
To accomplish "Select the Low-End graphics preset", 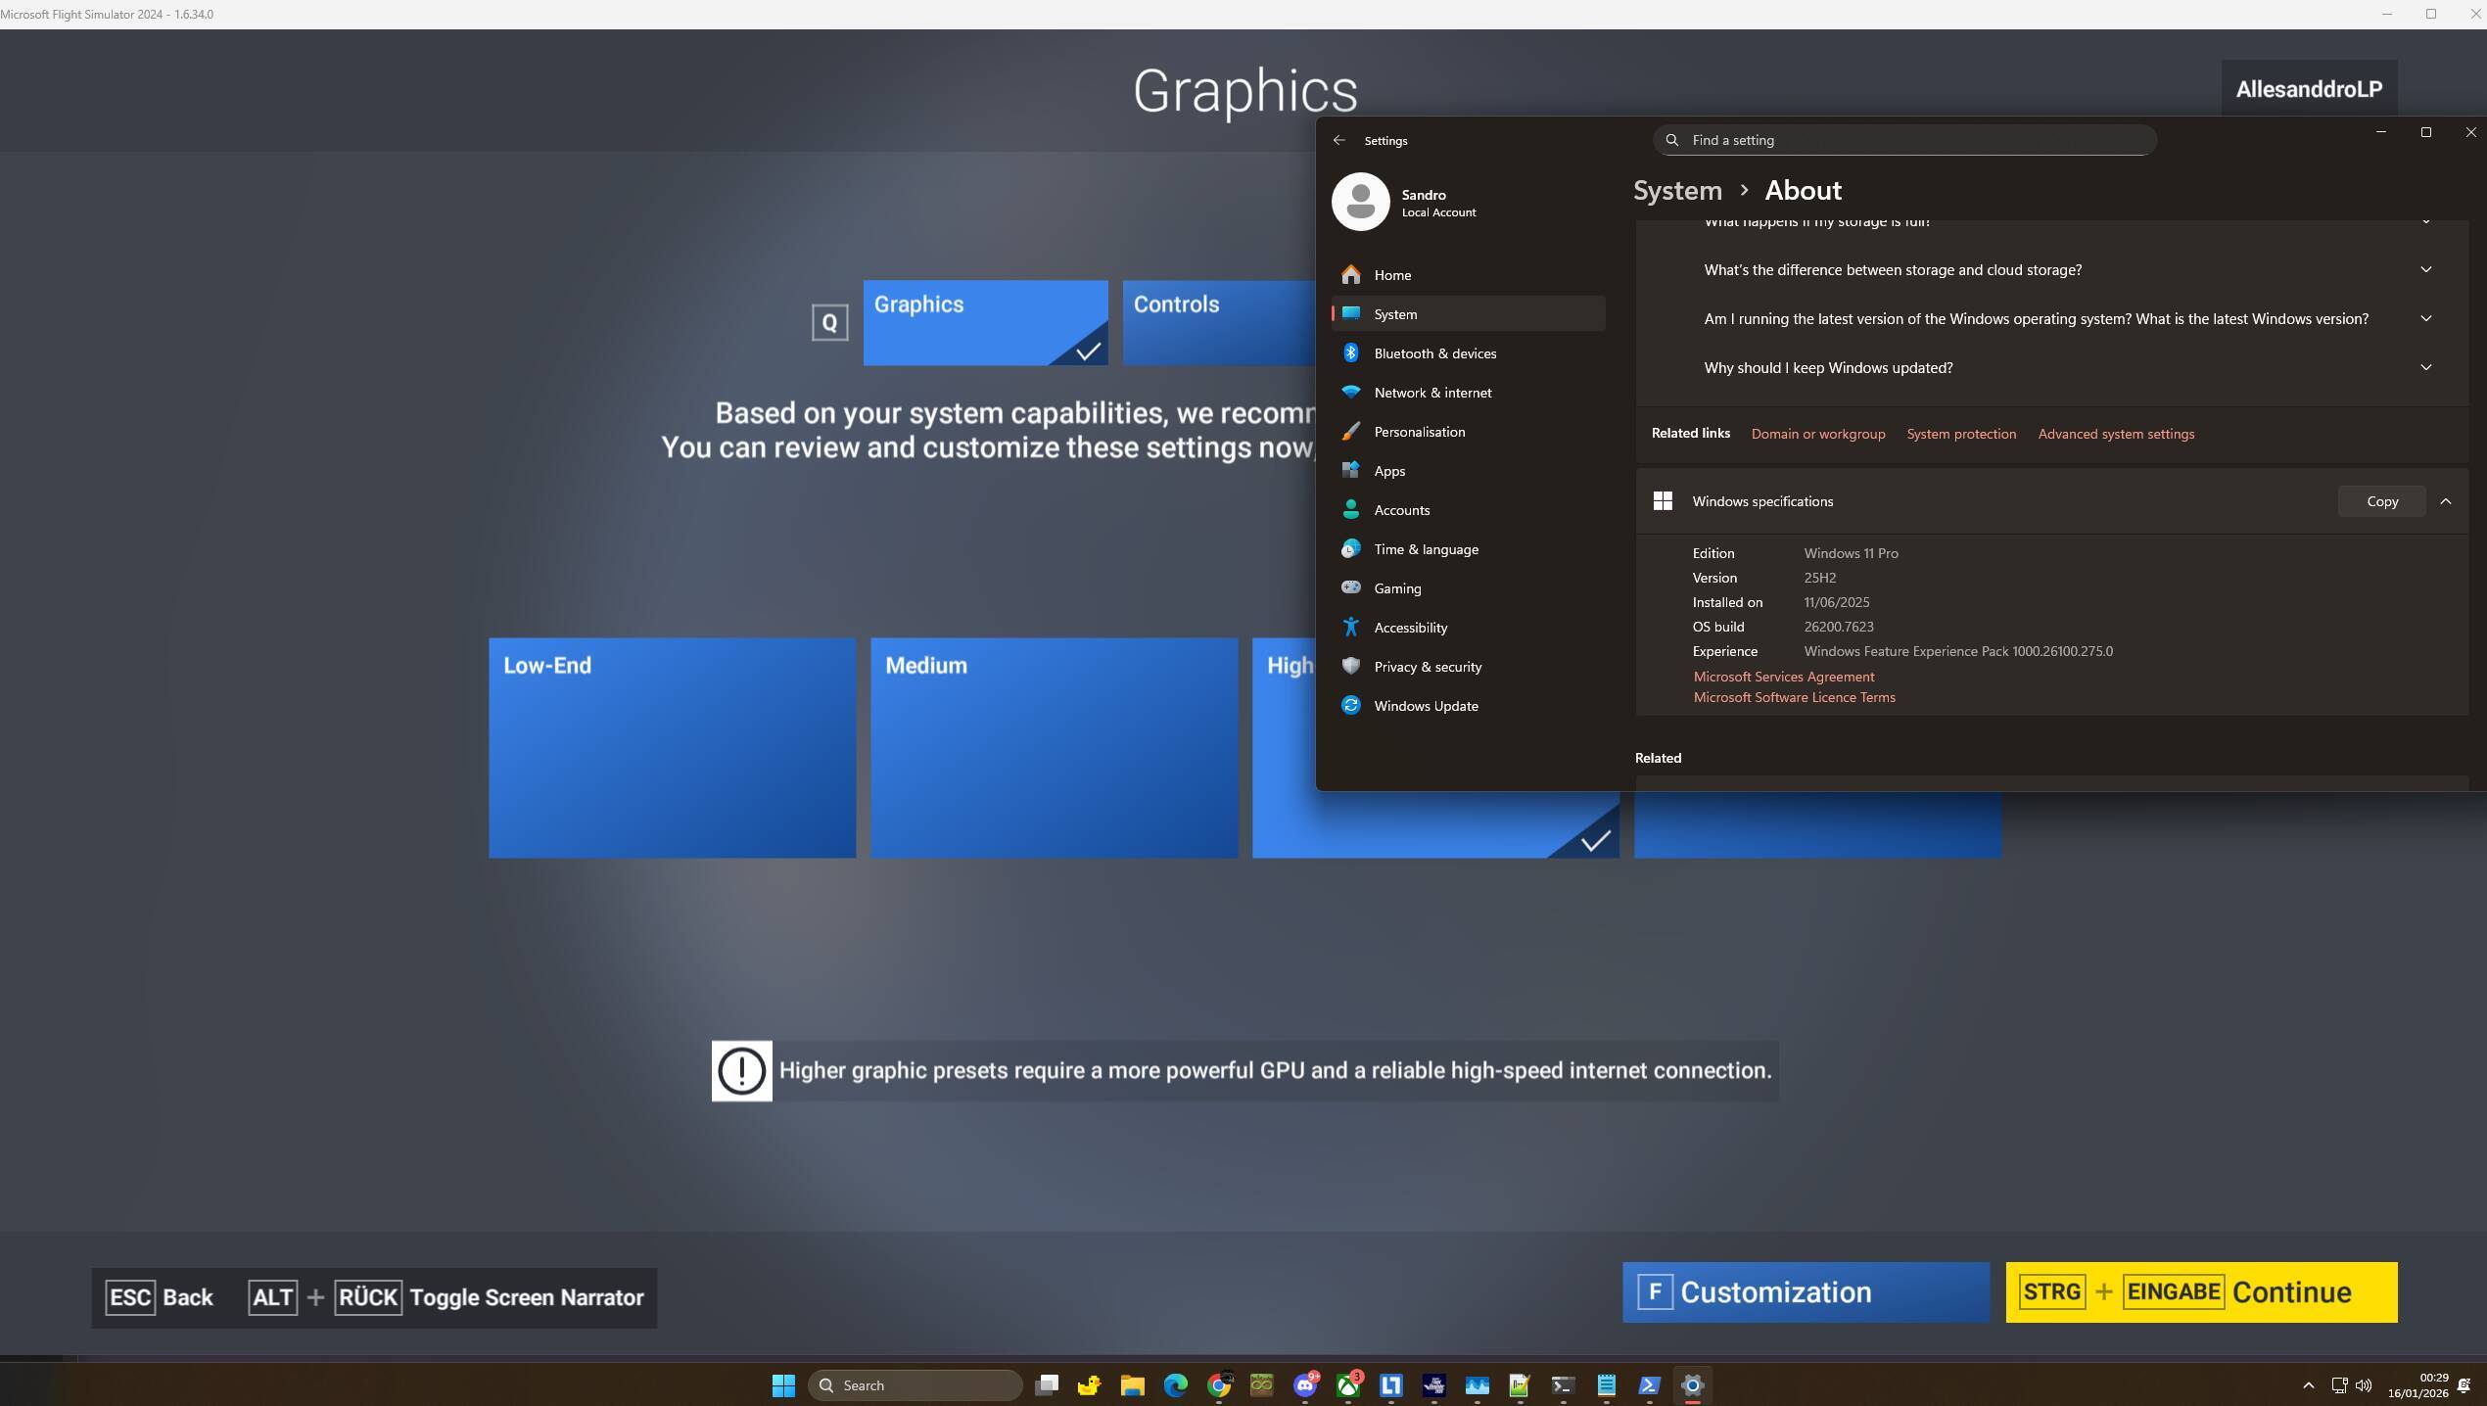I will point(672,747).
